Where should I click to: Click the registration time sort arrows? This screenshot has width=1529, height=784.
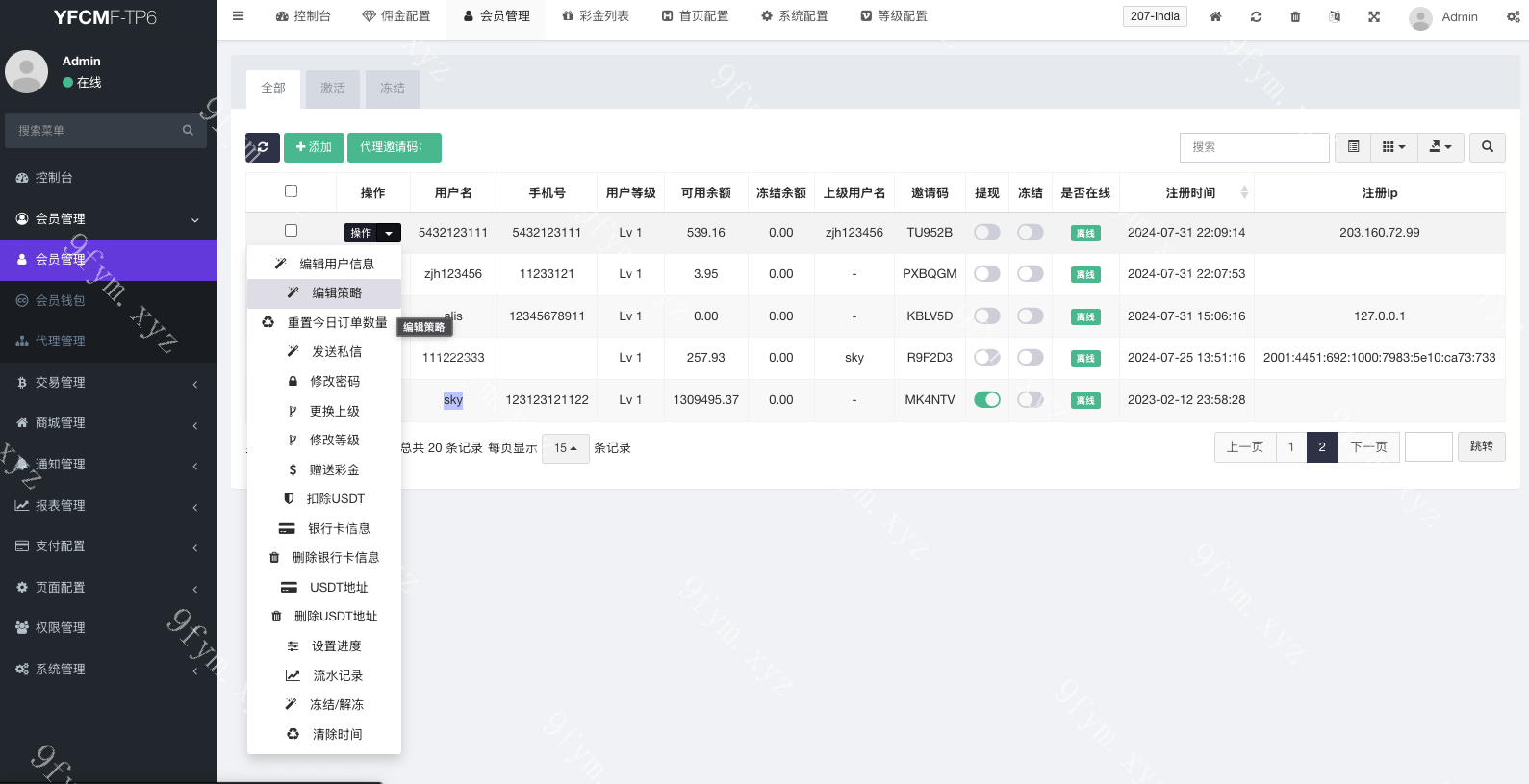point(1244,192)
